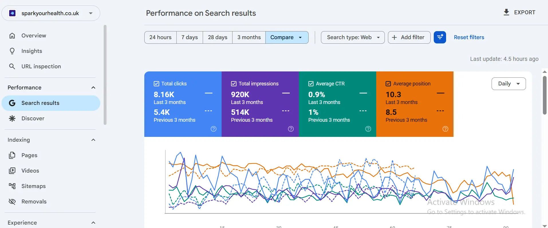Open the Daily granularity dropdown
The image size is (548, 228).
(509, 84)
